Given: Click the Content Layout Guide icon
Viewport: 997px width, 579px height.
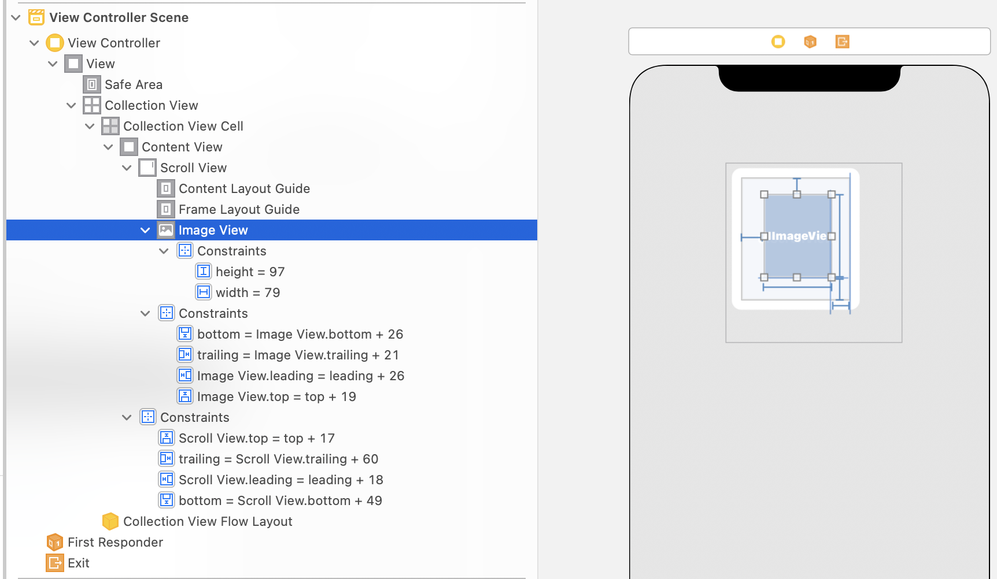Looking at the screenshot, I should coord(166,188).
